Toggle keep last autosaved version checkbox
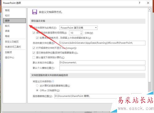The image size is (154, 113). pyautogui.click(x=37, y=38)
